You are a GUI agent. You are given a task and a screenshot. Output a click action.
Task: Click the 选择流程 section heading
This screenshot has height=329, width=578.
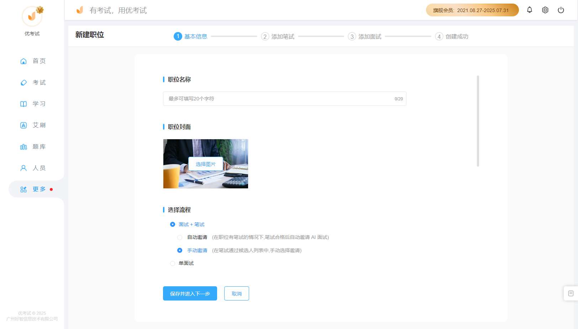pyautogui.click(x=179, y=210)
